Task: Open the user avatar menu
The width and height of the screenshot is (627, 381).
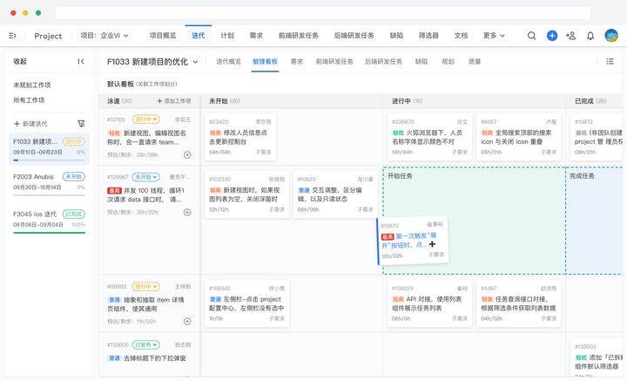Action: click(611, 36)
